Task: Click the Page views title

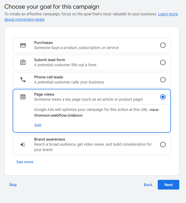Action: click(x=44, y=94)
